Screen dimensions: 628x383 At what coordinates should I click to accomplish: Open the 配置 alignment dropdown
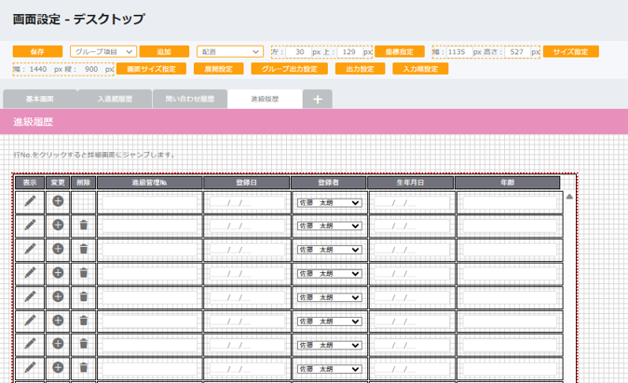coord(230,51)
